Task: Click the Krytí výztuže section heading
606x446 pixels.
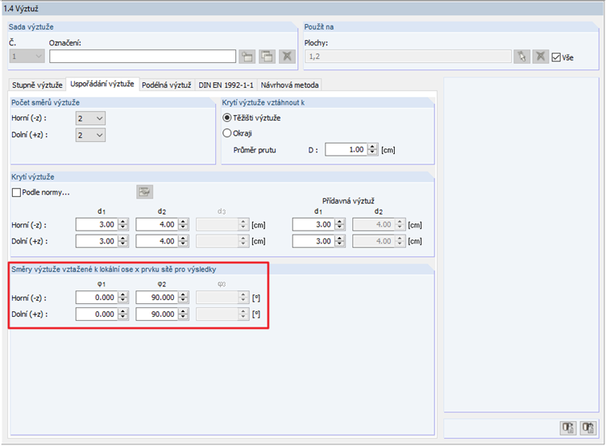Action: pyautogui.click(x=33, y=177)
